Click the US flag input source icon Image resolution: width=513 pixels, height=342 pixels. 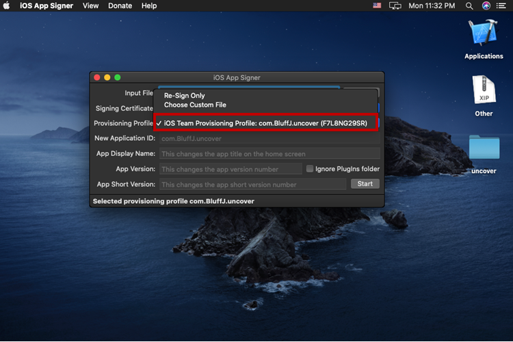click(x=377, y=5)
